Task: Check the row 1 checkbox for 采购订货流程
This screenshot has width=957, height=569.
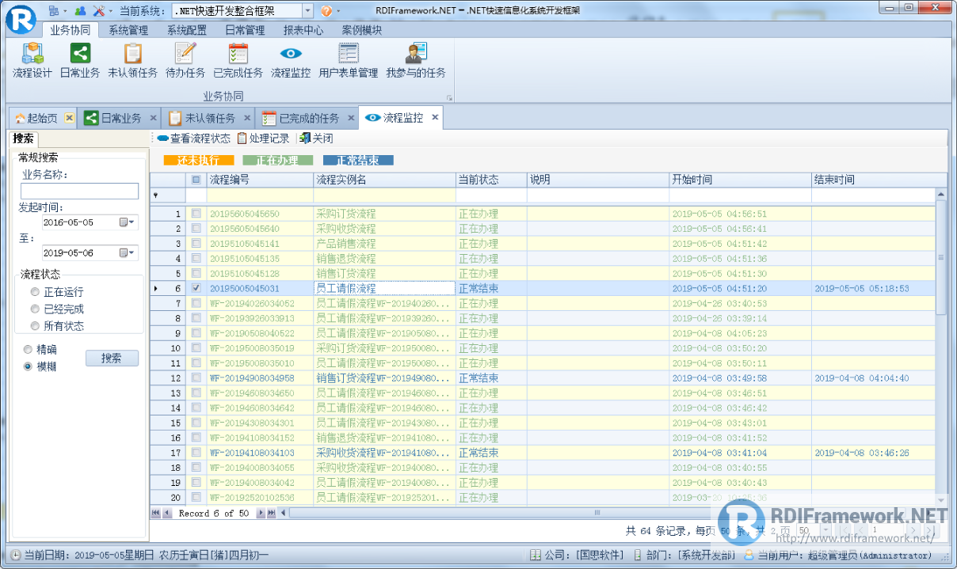Action: pos(196,214)
